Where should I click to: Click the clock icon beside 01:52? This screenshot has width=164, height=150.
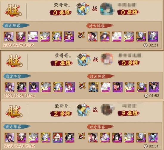[x=146, y=96]
